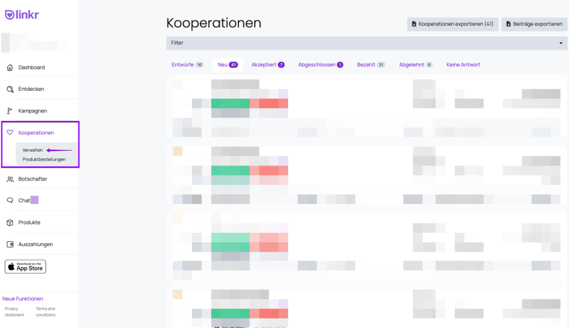Click the Kooperationen heart icon
This screenshot has width=569, height=328.
click(9, 133)
